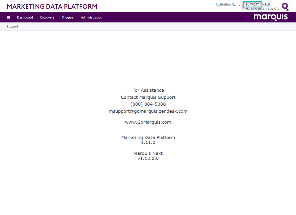This screenshot has width=296, height=215.
Task: Open the Dashboard menu
Action: pos(25,17)
